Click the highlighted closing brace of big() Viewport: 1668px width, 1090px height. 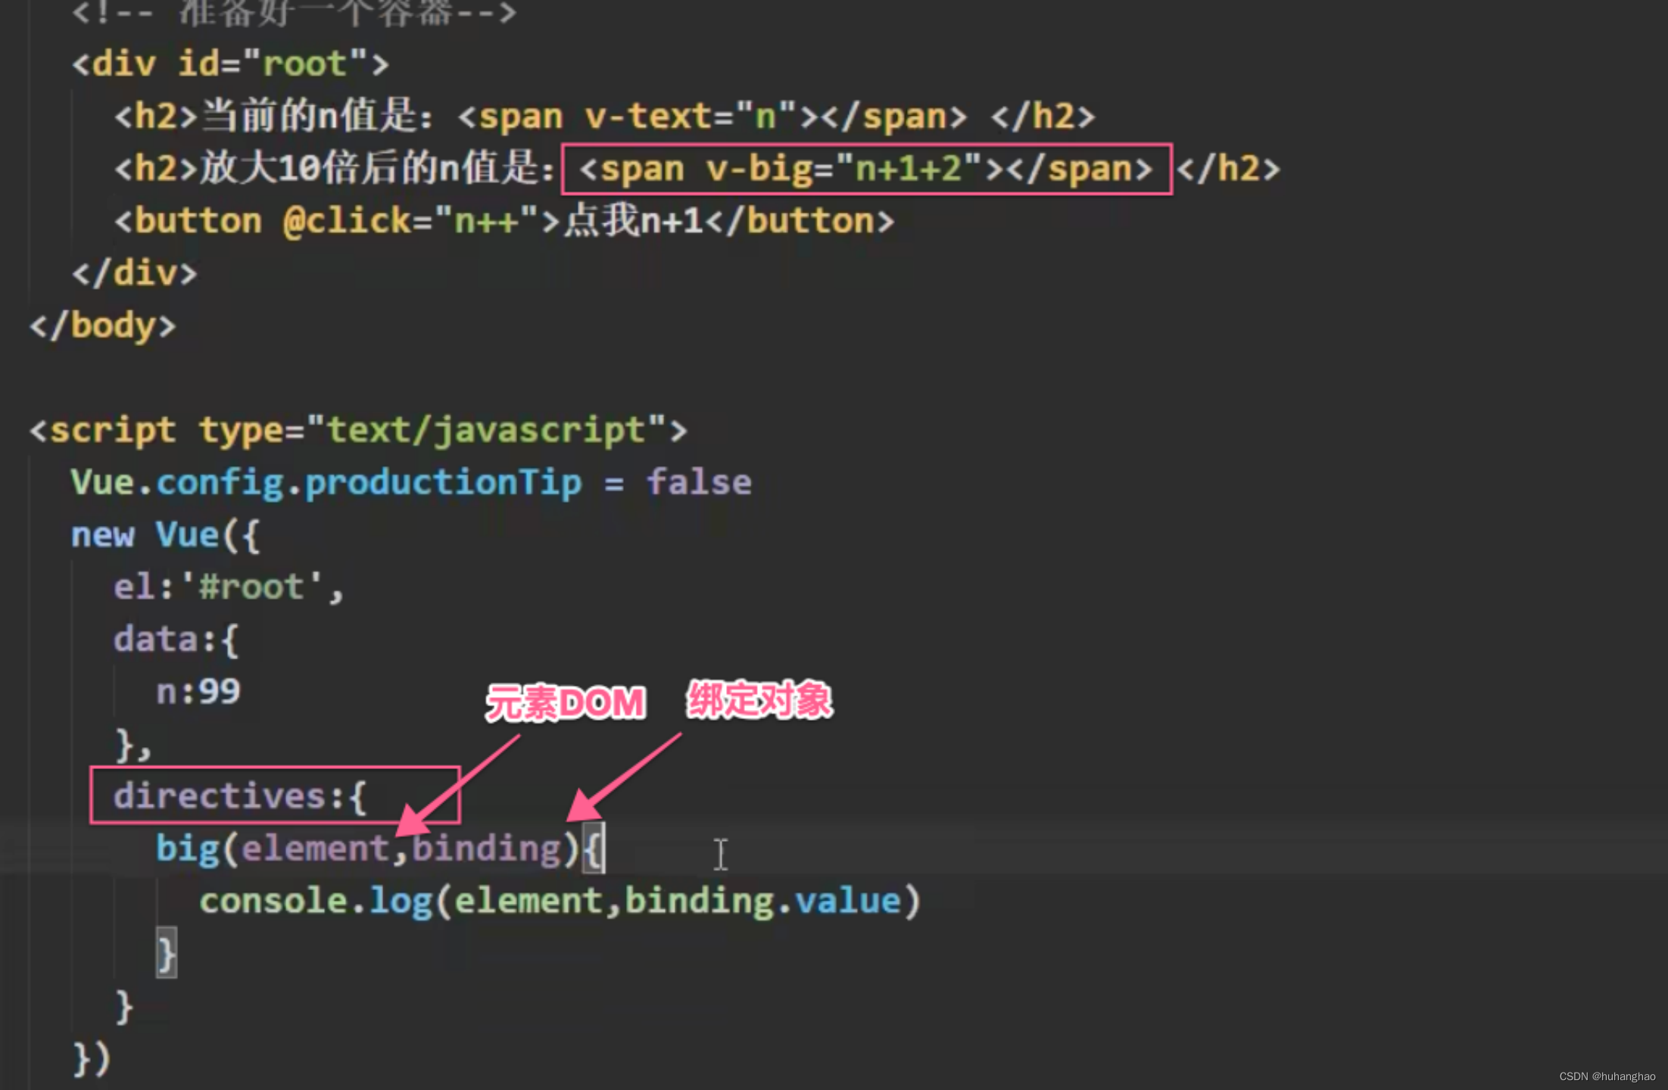[166, 953]
